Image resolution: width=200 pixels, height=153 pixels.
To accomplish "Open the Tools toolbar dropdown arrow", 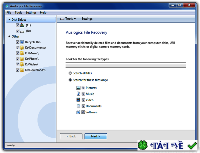I will coord(75,19).
